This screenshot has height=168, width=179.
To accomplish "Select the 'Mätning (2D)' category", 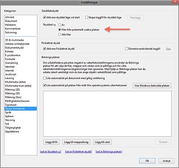I will [21, 89].
